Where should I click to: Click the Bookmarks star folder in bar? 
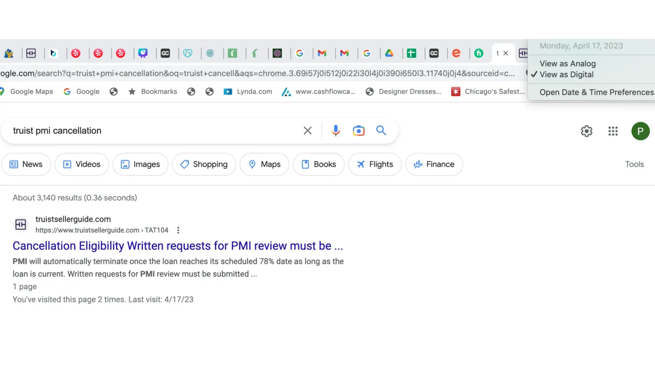tap(153, 92)
